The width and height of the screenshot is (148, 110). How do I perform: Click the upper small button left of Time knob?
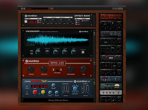pyautogui.click(x=31, y=51)
